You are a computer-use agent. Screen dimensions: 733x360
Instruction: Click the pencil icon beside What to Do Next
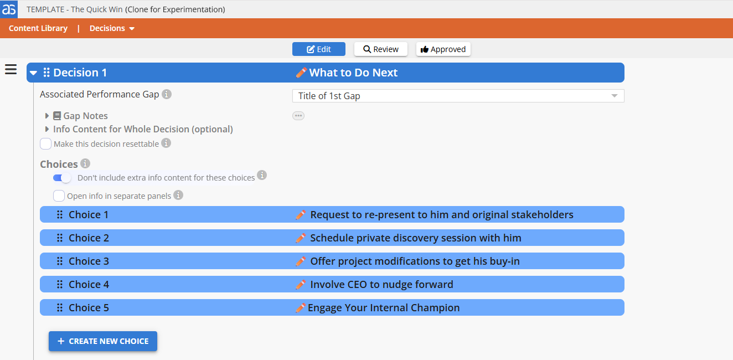pyautogui.click(x=301, y=73)
